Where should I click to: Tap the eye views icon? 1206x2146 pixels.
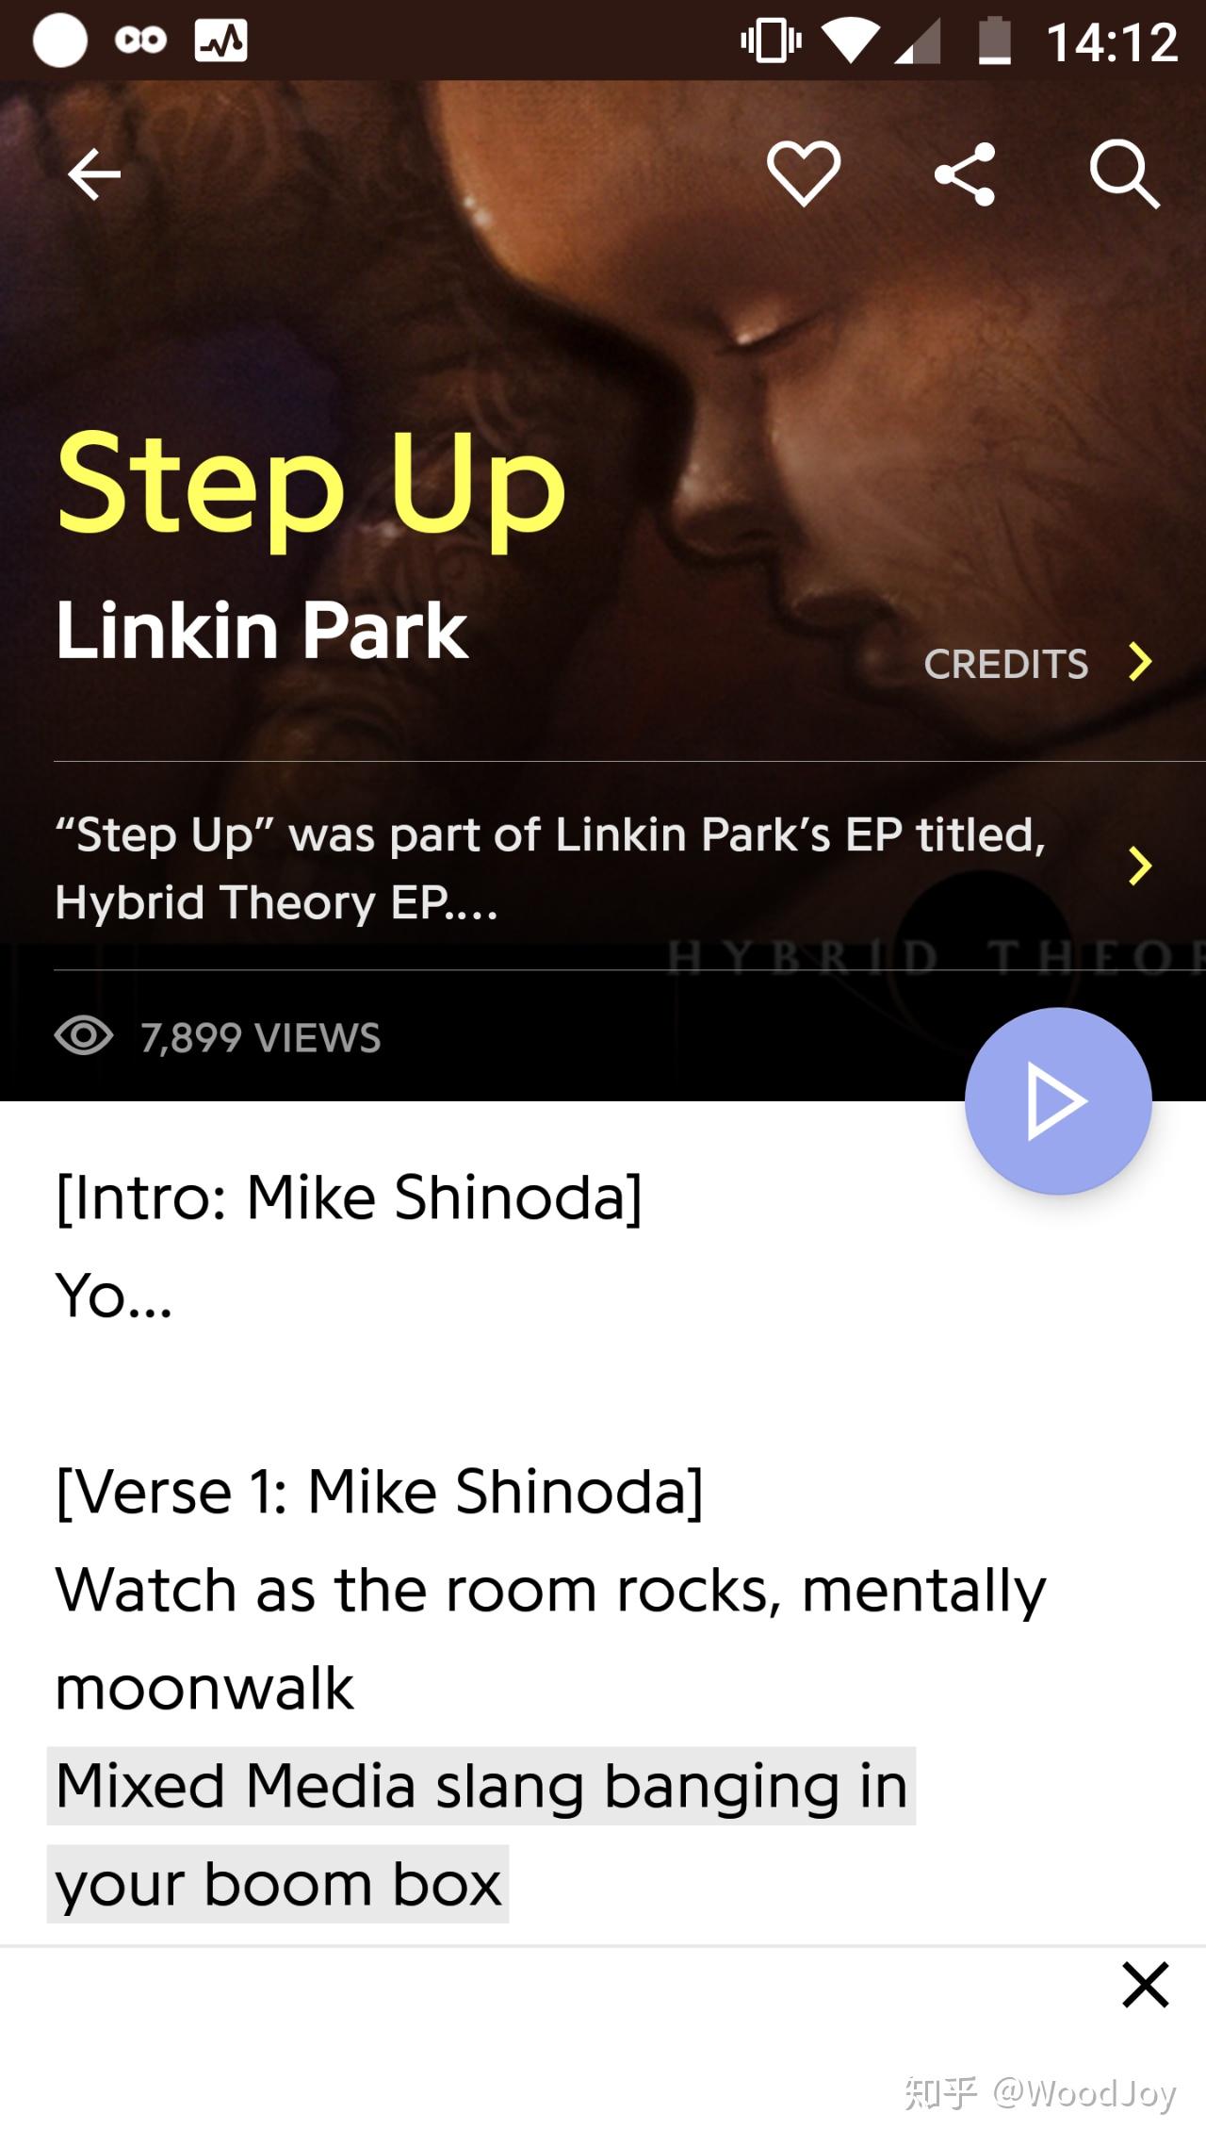(x=84, y=1035)
